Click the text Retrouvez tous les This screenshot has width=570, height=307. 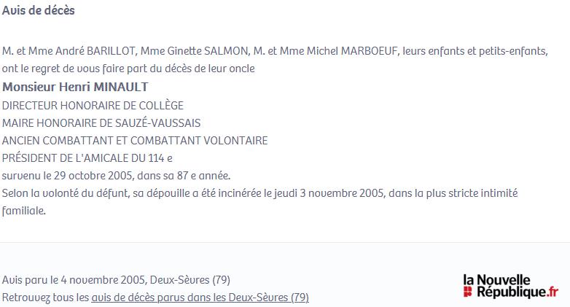coord(45,298)
